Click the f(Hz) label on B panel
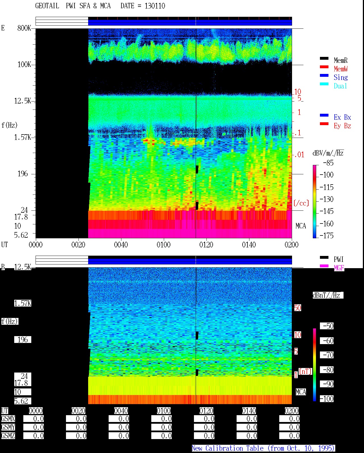Image resolution: width=364 pixels, height=453 pixels. (9, 321)
